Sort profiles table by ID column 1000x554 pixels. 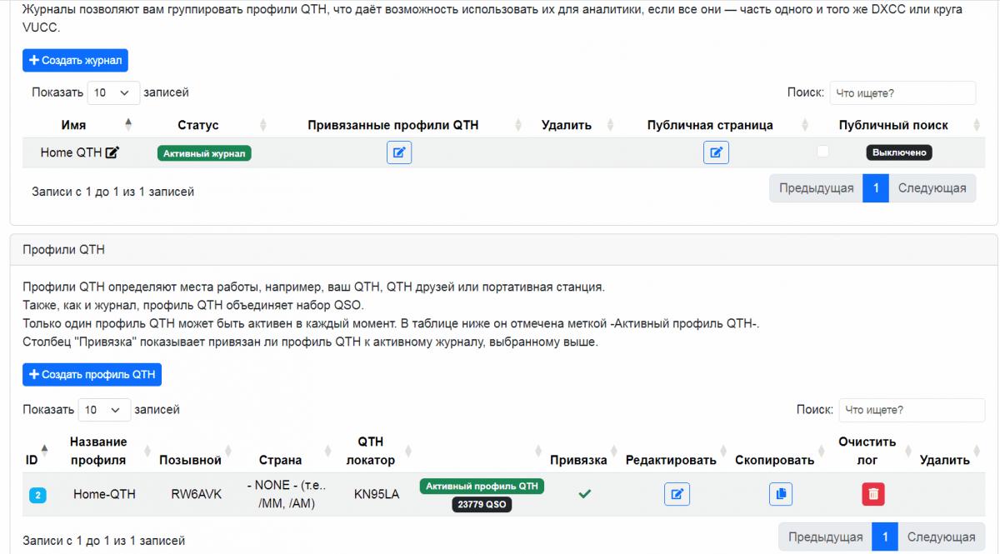tap(32, 459)
